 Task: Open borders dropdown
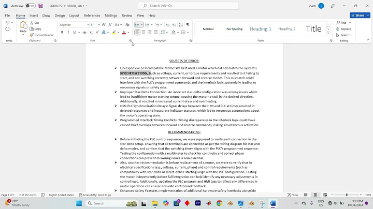(188, 32)
